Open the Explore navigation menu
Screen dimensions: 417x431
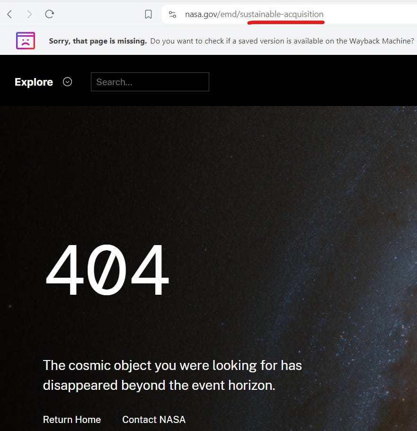point(34,82)
